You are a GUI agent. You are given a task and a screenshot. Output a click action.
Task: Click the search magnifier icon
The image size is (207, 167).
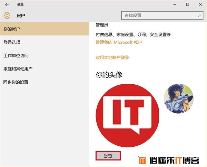199,15
